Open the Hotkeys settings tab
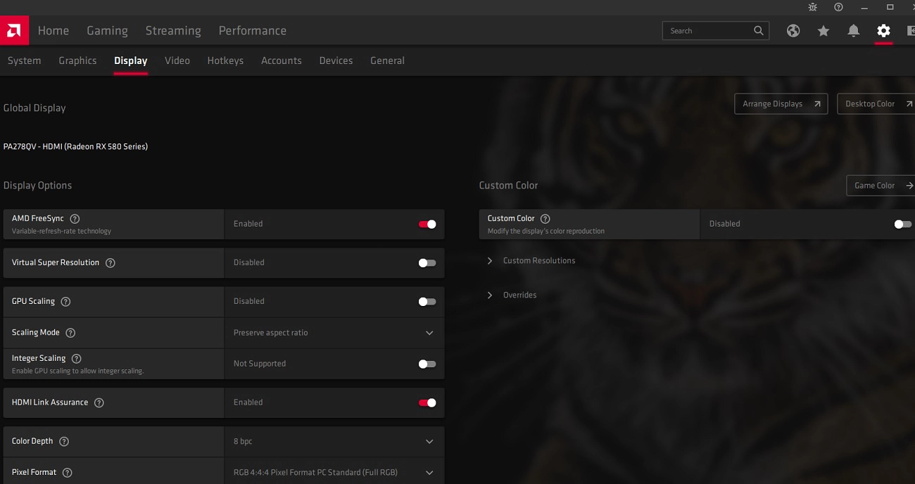The height and width of the screenshot is (484, 915). 225,60
